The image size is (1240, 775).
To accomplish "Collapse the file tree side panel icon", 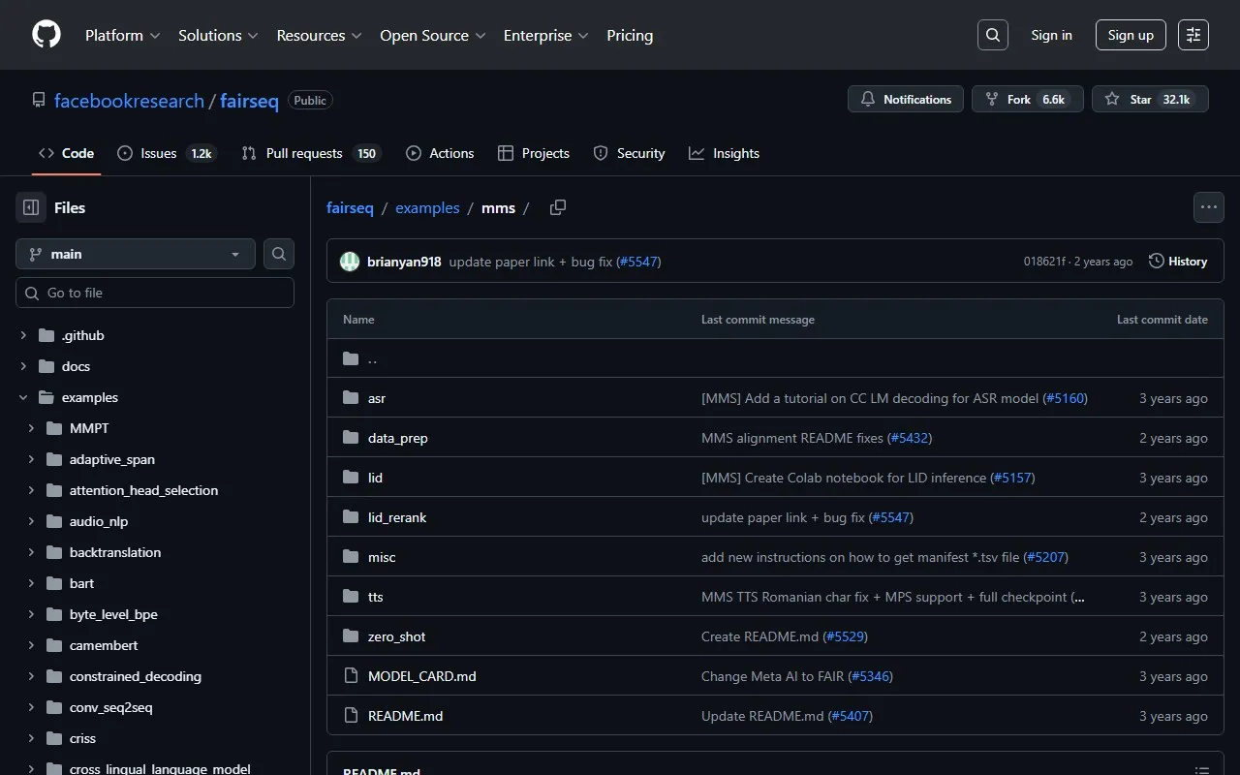I will [31, 207].
